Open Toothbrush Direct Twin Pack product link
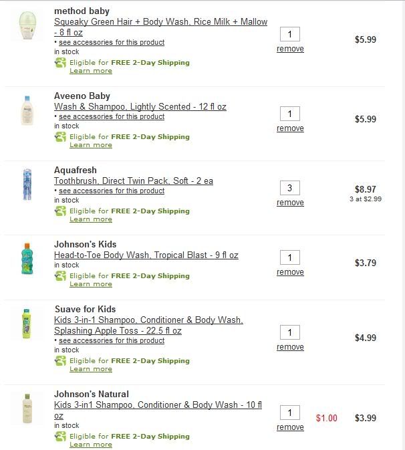405x450 pixels. click(x=134, y=181)
